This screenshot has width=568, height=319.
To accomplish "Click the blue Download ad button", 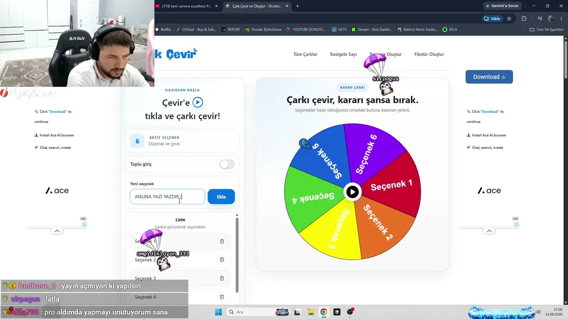I will (489, 77).
